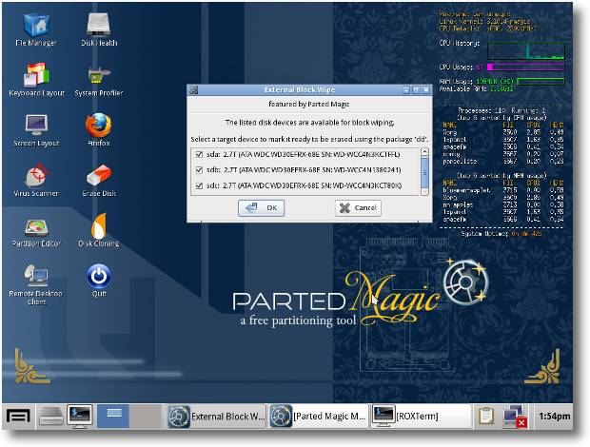This screenshot has width=590, height=447.
Task: Click the device list scroll down arrow
Action: point(424,191)
